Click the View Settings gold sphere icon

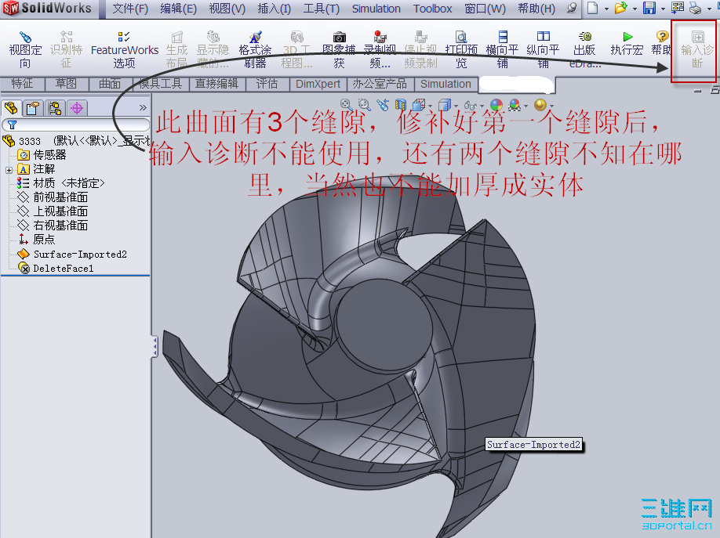point(540,105)
